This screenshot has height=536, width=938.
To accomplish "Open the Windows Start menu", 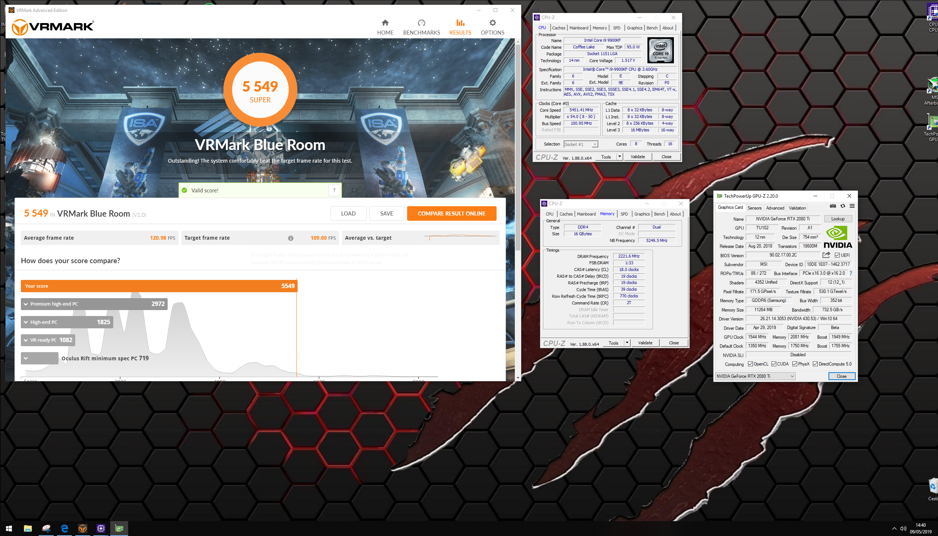I will pyautogui.click(x=9, y=528).
